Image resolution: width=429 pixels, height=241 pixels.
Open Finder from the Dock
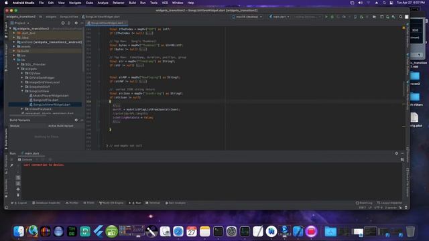pos(19,231)
